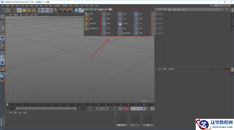Step to the next frame
This screenshot has width=234, height=130.
(x=106, y=109)
